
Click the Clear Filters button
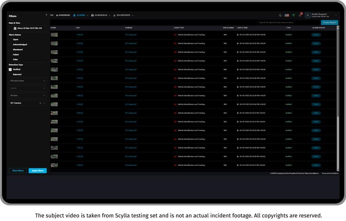(x=18, y=171)
